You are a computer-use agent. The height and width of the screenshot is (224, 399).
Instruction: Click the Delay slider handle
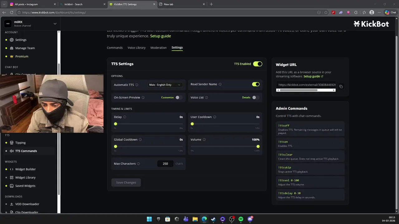tap(116, 124)
